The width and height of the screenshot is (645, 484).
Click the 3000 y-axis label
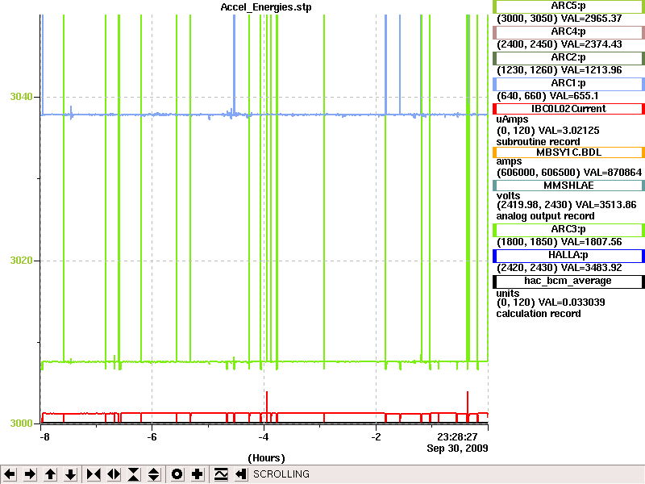tap(21, 423)
